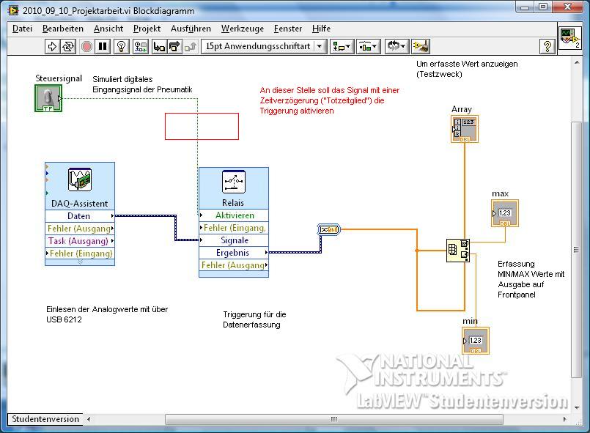Screen dimensions: 590x433
Task: Select the min numeric indicator terminal
Action: [476, 341]
